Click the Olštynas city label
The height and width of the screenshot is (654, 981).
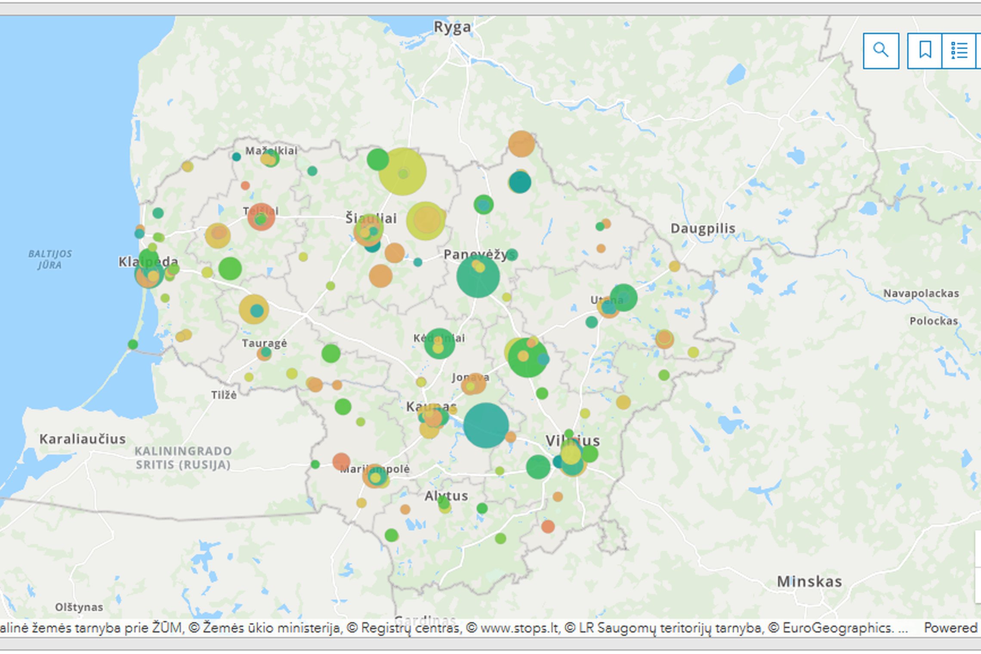tap(79, 607)
